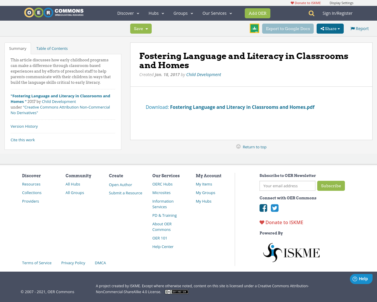This screenshot has height=302, width=377.
Task: Open the Share dropdown menu
Action: (330, 29)
